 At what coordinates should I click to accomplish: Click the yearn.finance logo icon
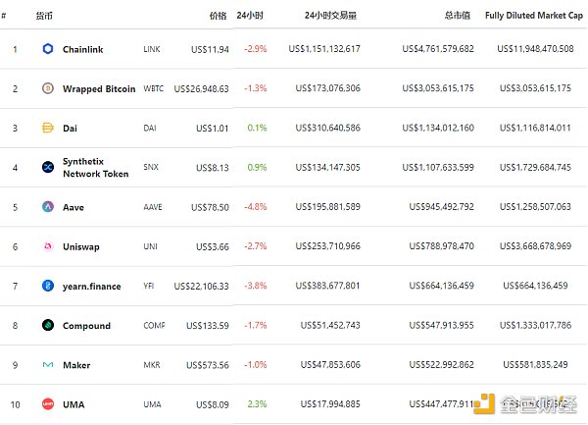point(48,286)
